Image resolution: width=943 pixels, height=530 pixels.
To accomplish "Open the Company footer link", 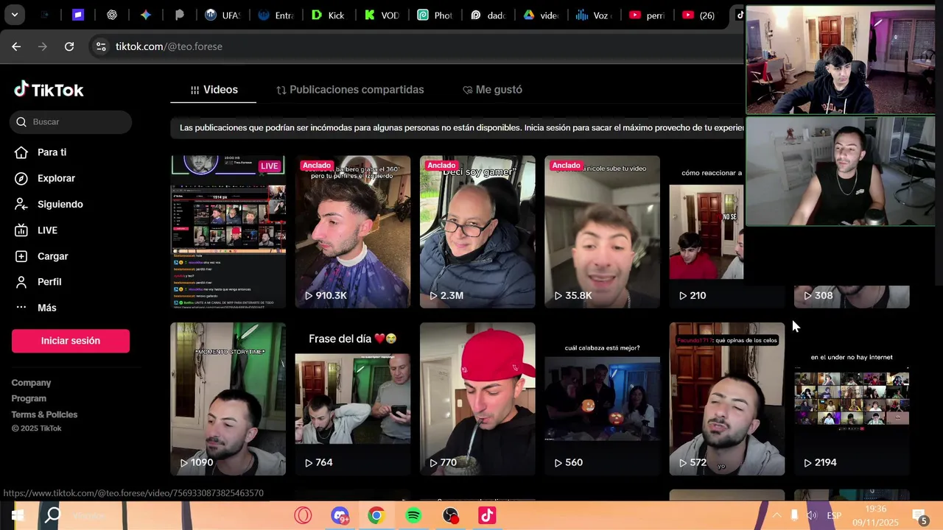I will click(31, 383).
